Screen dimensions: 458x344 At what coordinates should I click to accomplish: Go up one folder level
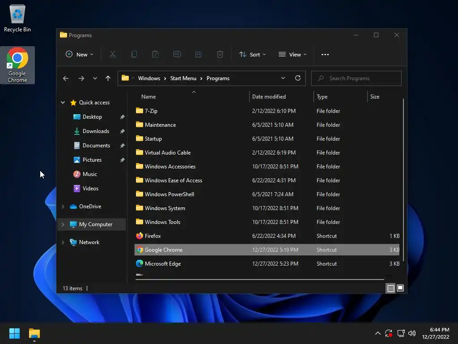(x=108, y=78)
